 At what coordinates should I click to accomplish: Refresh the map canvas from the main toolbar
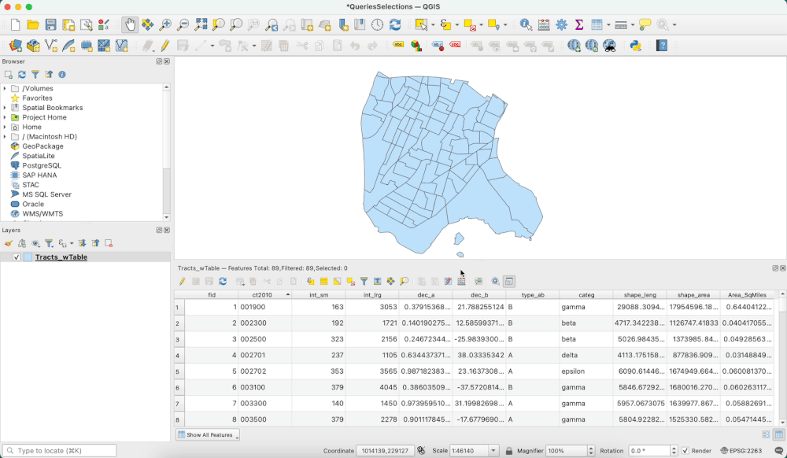coord(395,24)
